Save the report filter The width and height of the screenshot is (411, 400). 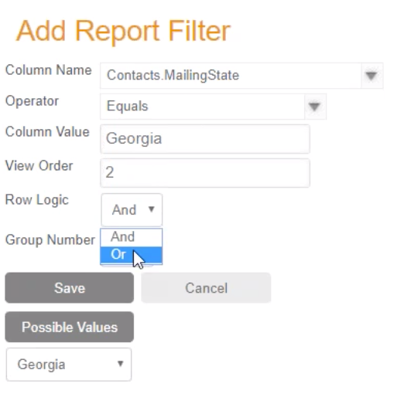(x=70, y=288)
